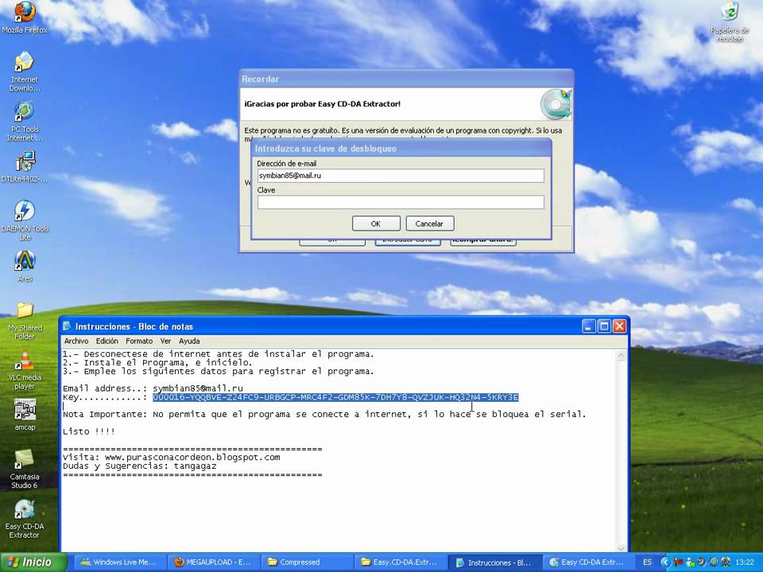Click the Messenger buddy icon in system tray
The image size is (763, 572).
tap(690, 562)
